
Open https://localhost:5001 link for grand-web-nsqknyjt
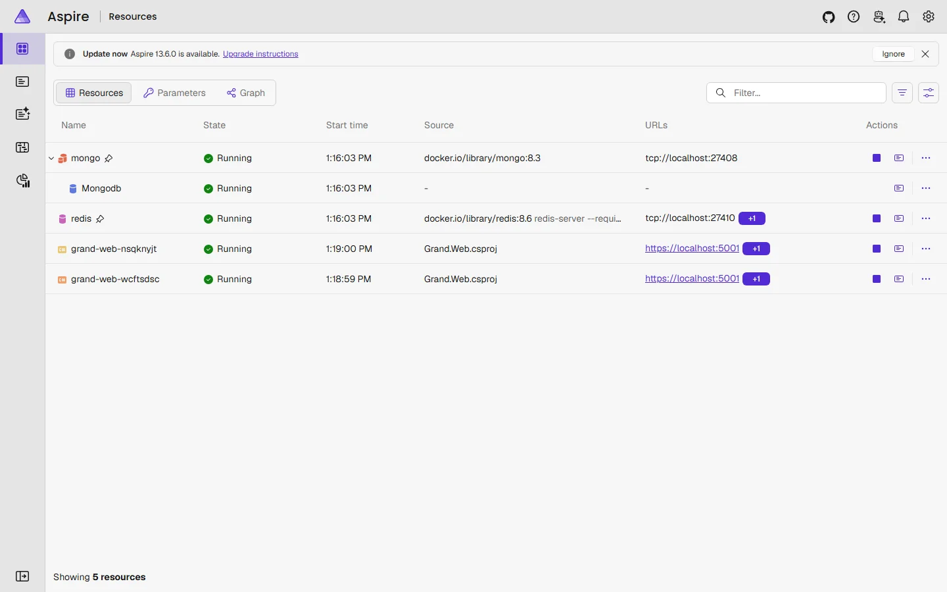tap(692, 248)
